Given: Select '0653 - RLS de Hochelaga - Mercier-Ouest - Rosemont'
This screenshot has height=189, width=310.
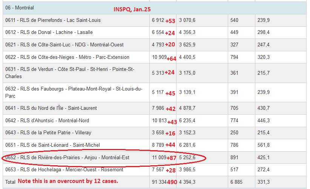Looking at the screenshot, I should click(x=64, y=170).
